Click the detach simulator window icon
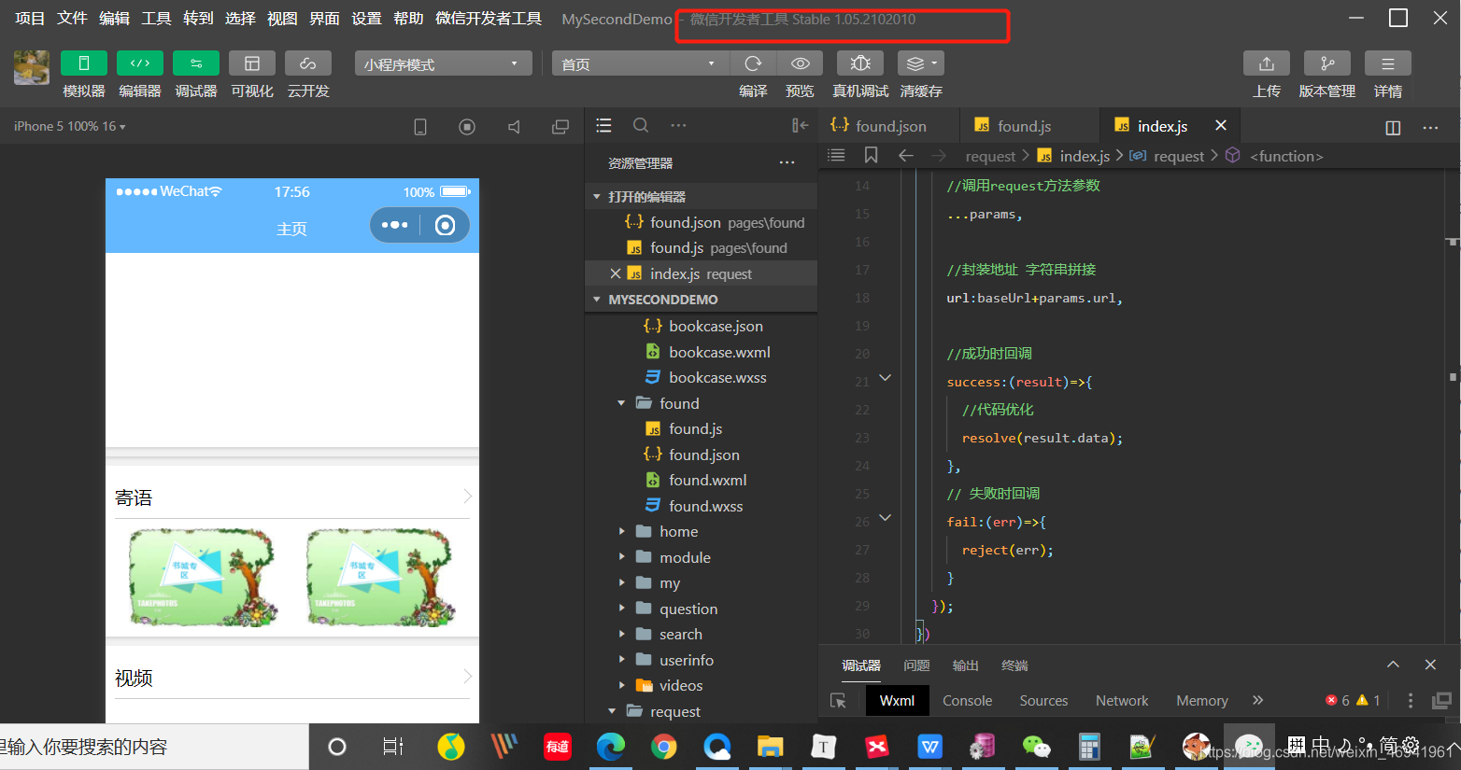Screen dimensions: 1461x770 click(x=560, y=127)
